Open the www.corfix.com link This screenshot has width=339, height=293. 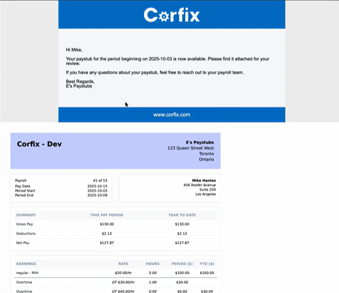(172, 114)
